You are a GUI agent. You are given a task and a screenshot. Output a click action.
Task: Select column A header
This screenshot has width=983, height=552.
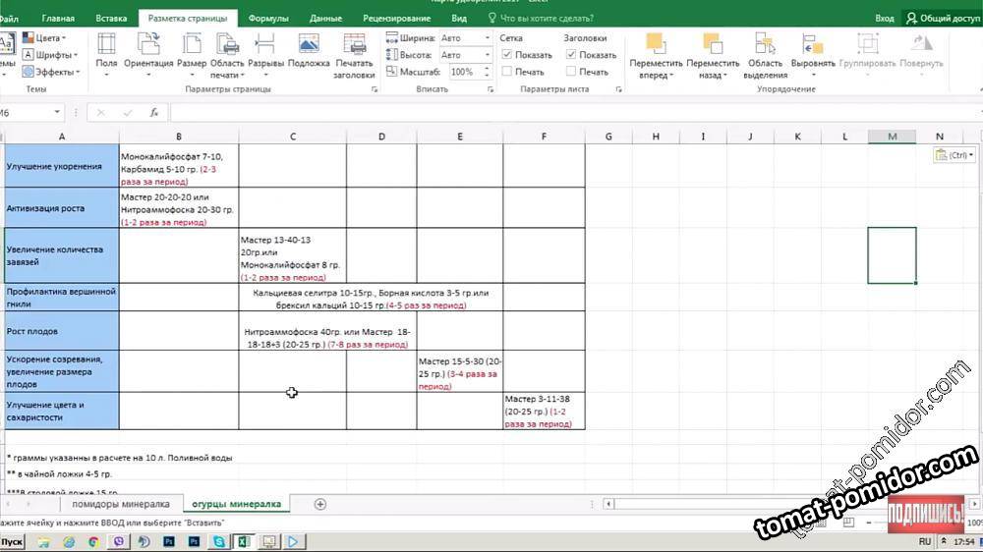pos(61,136)
